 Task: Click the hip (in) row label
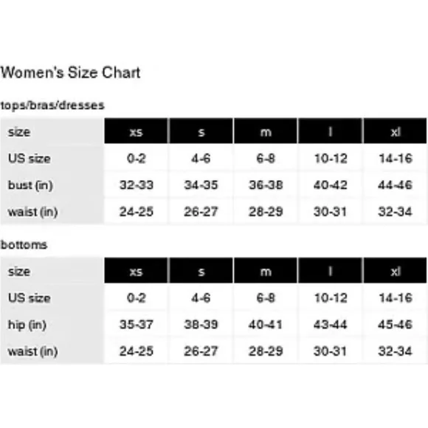[x=27, y=325]
